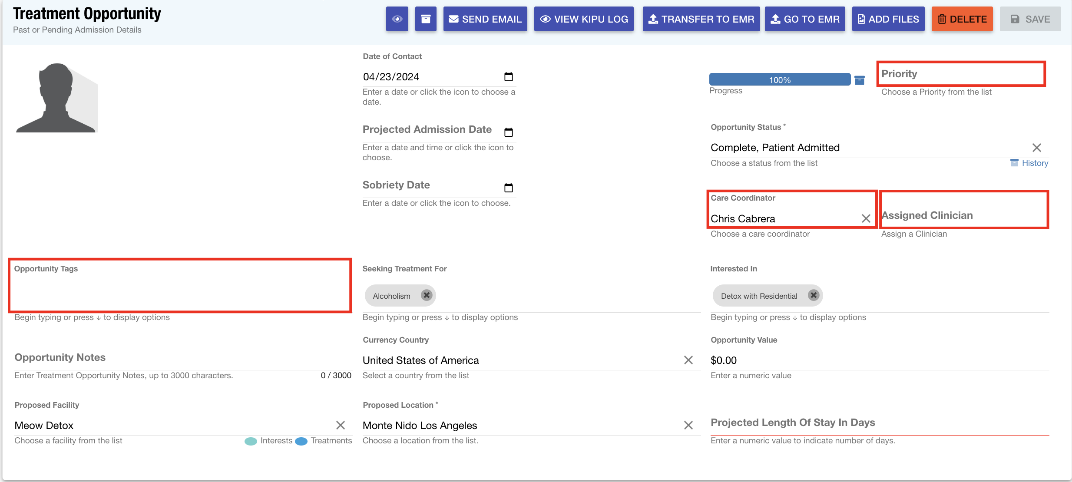
Task: Remove the Alcoholism tag chip
Action: (427, 295)
